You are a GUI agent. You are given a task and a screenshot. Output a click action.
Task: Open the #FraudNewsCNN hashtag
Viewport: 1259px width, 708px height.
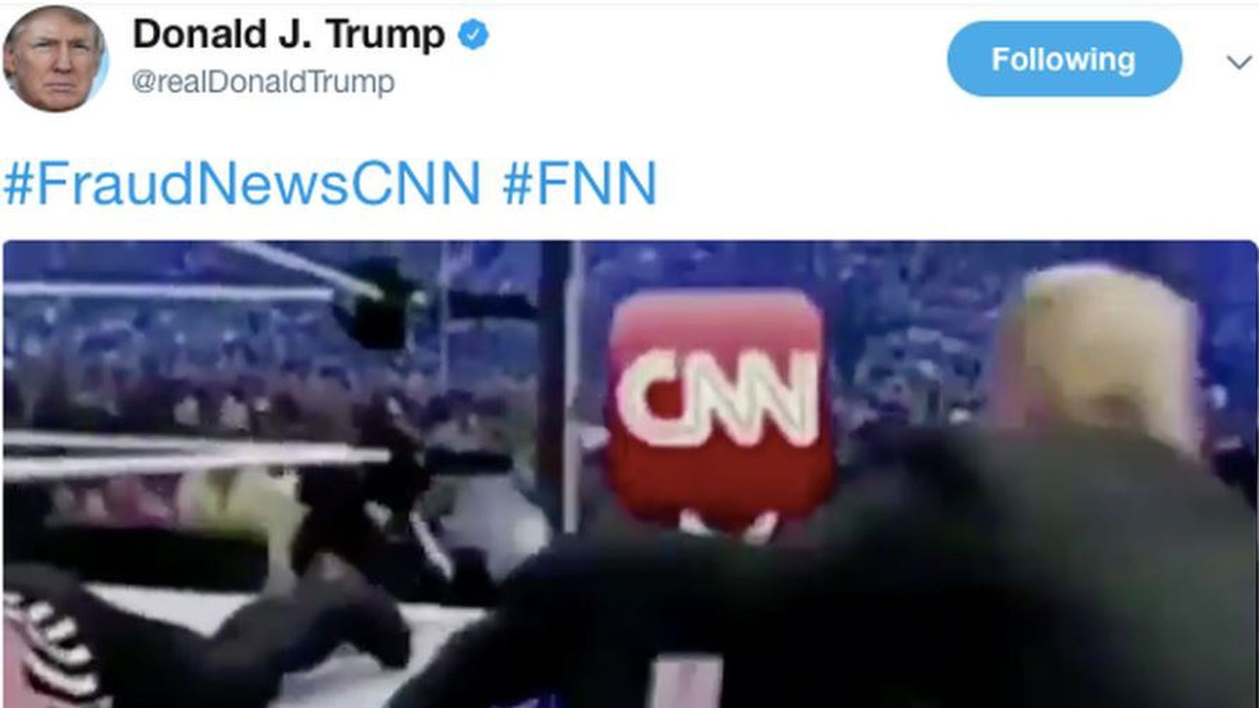[x=242, y=183]
